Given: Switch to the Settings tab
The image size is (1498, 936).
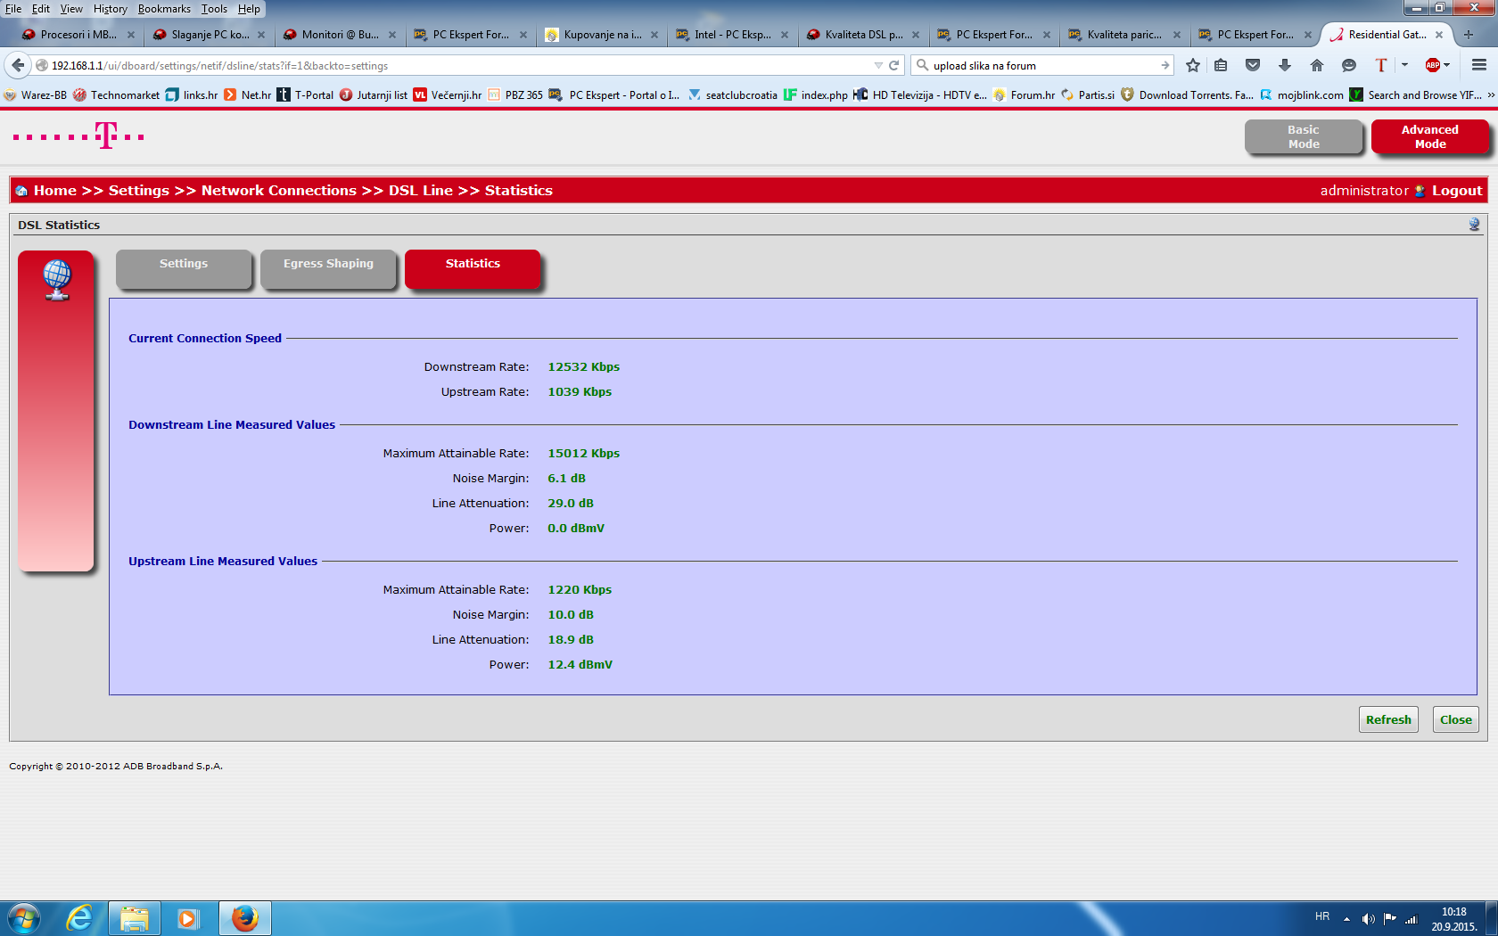Looking at the screenshot, I should click(184, 268).
